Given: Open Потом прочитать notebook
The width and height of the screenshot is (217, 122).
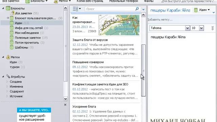Looking at the screenshot, I should pos(27,43).
